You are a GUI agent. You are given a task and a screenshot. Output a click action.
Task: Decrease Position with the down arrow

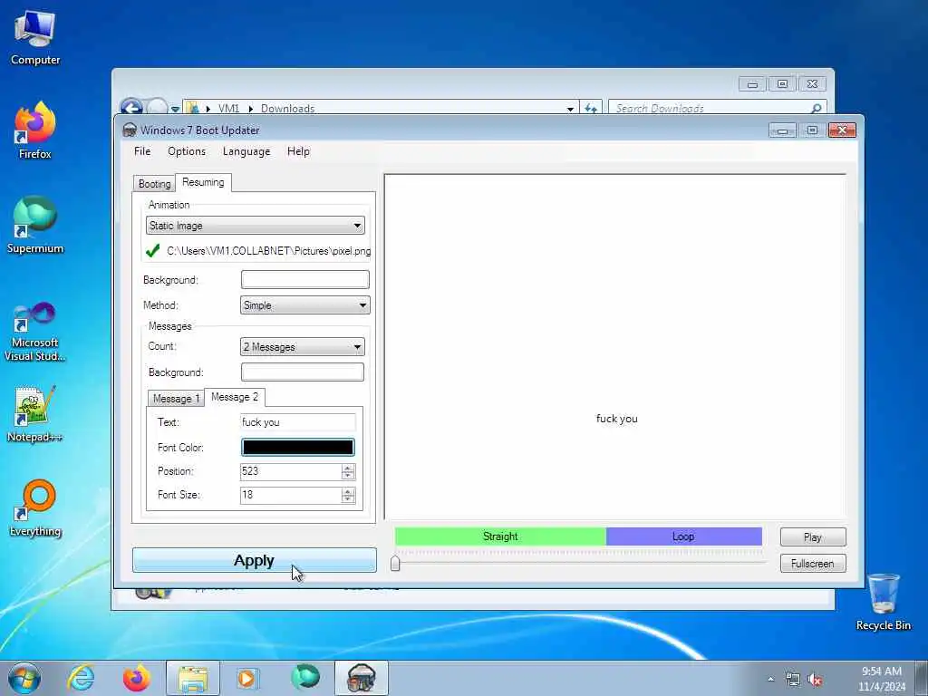pyautogui.click(x=348, y=476)
